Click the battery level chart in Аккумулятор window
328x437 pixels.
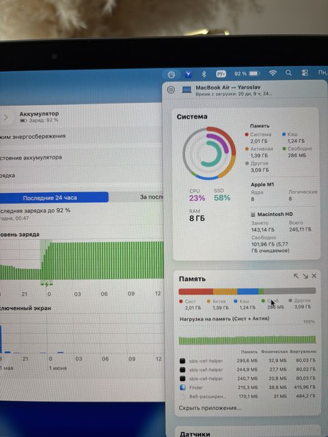82,260
